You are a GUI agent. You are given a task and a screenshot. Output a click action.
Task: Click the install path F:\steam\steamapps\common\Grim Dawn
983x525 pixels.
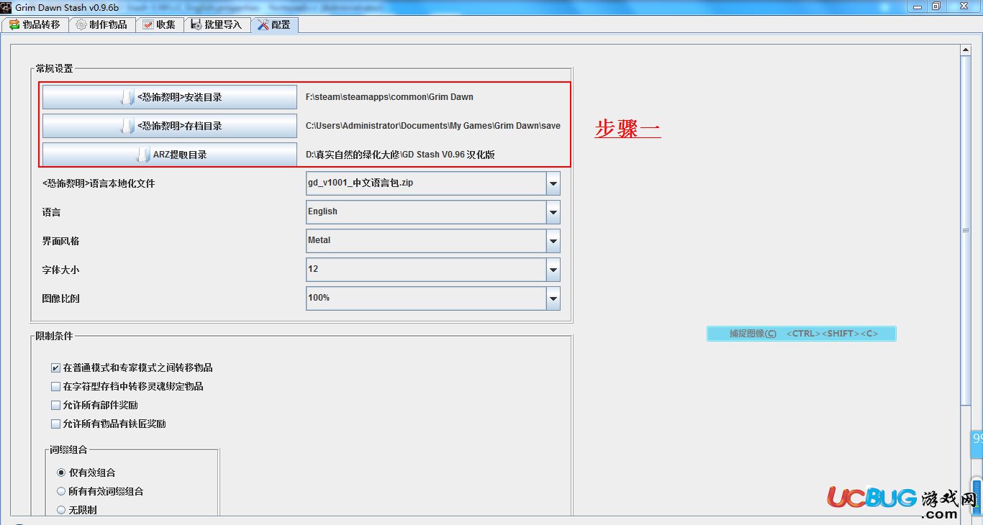click(389, 97)
